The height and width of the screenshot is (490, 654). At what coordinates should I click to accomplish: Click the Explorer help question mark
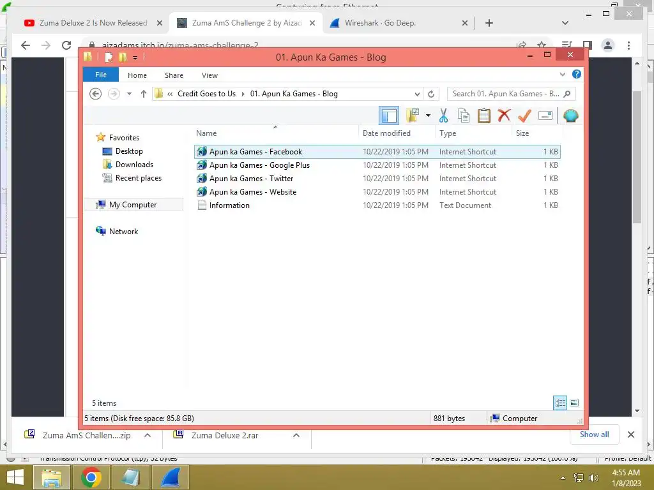(x=577, y=74)
